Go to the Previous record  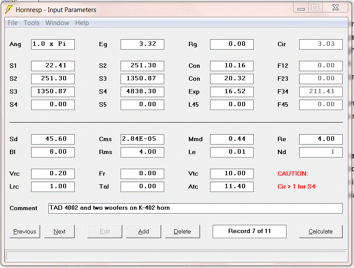tap(25, 231)
